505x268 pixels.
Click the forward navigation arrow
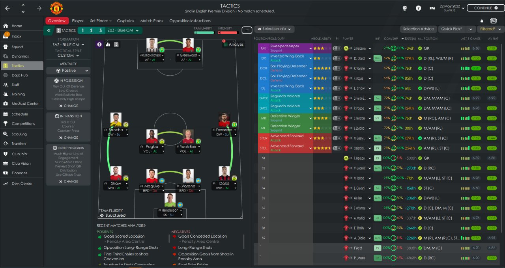(x=39, y=8)
